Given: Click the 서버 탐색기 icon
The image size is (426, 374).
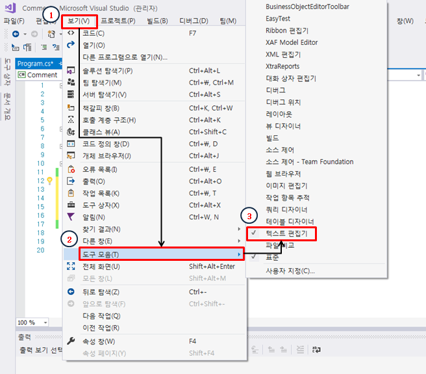Looking at the screenshot, I should (x=71, y=94).
